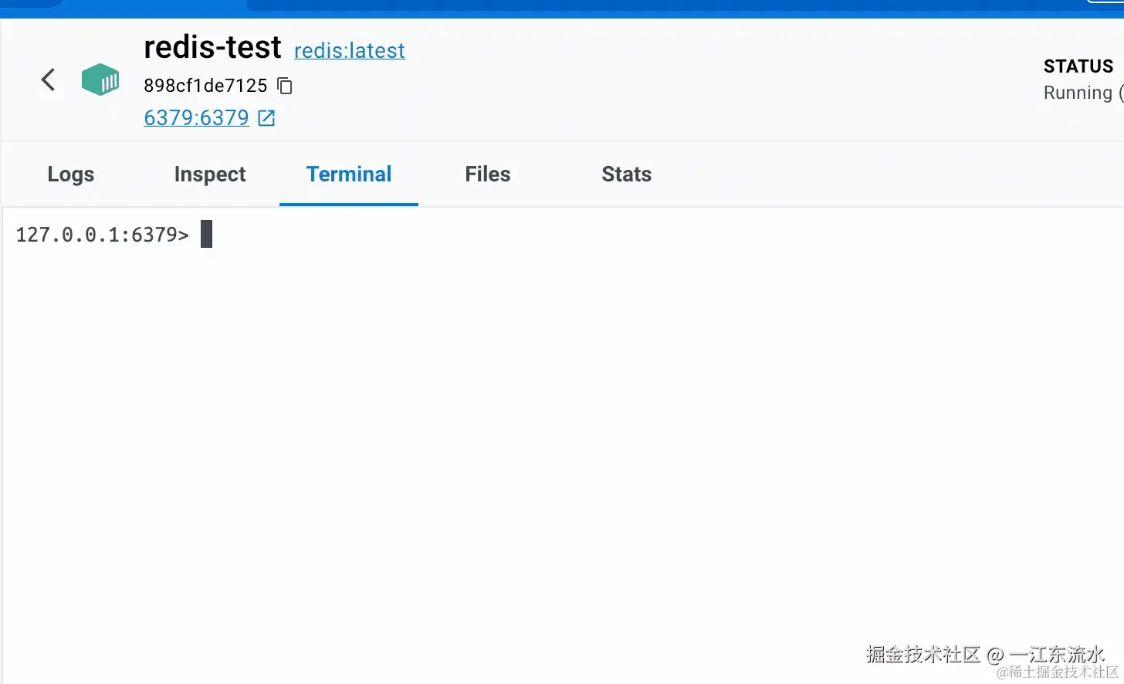Open the 6379:6379 port mapping link
Viewport: 1124px width, 684px height.
click(196, 118)
